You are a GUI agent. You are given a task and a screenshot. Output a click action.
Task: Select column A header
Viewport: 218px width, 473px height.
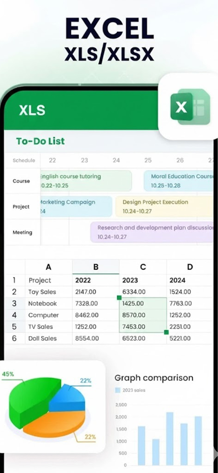tap(48, 267)
